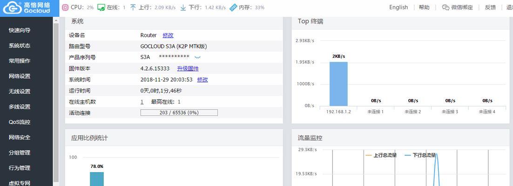Click uptime value 0天,0时,1分,46秒
This screenshot has width=513, height=186.
coord(161,91)
